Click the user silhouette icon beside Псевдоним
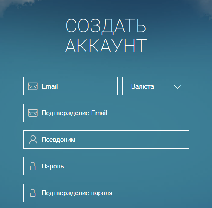 (33, 140)
